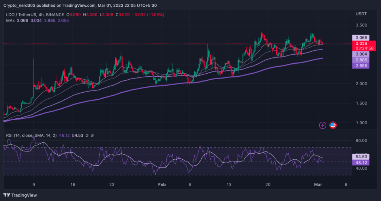This screenshot has width=381, height=201.
Task: Click the 3.500 price scale mark
Action: tap(361, 25)
